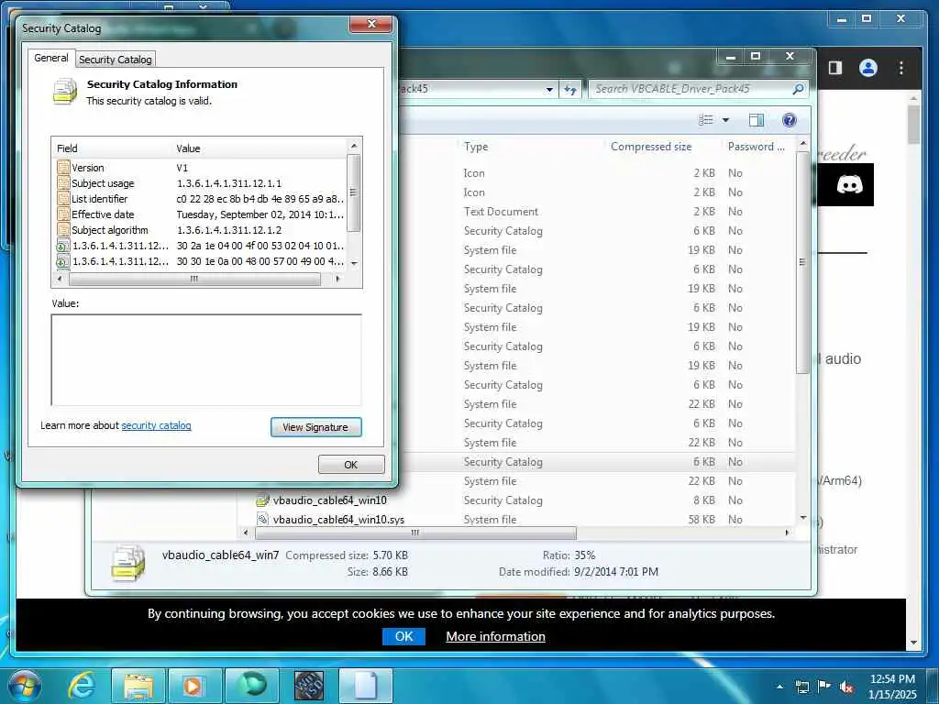The width and height of the screenshot is (939, 704).
Task: Click the Explorer help question mark icon
Action: coord(790,120)
